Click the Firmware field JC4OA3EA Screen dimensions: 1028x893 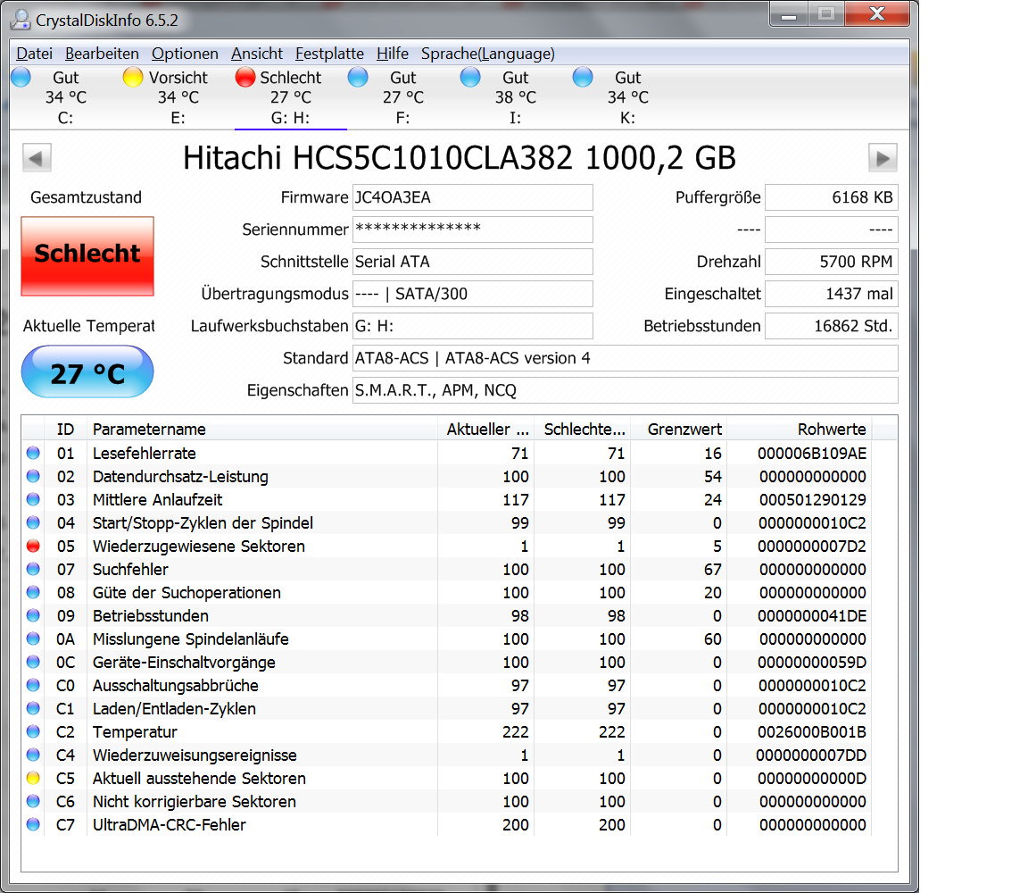(x=473, y=197)
